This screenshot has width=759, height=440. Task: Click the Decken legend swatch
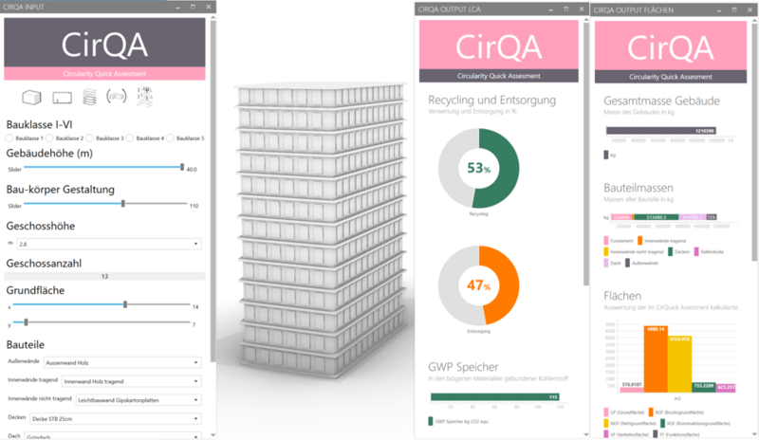click(671, 251)
